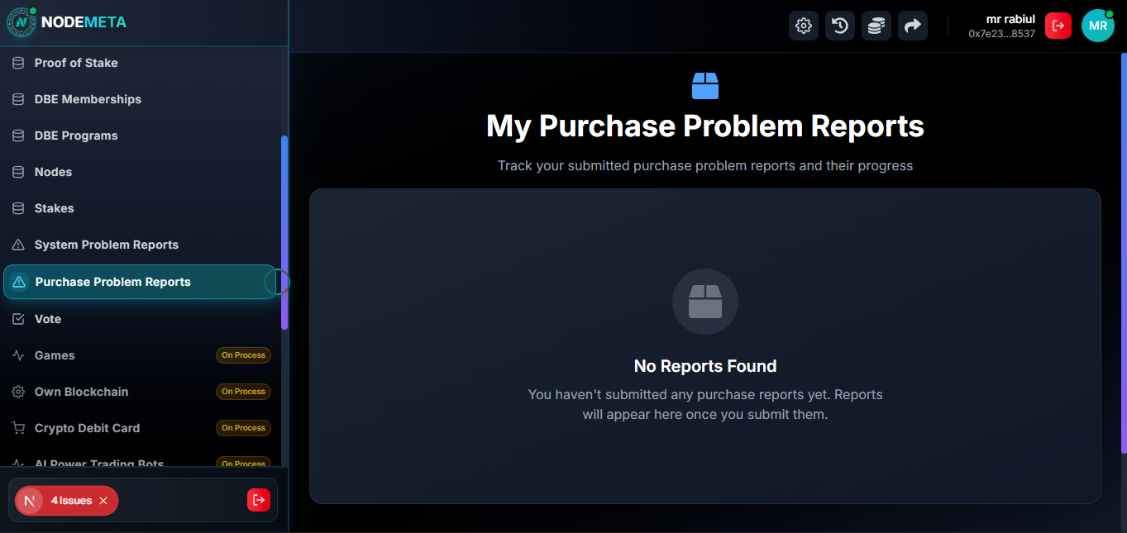Dismiss the 4 Issues badge
This screenshot has width=1127, height=533.
coord(103,501)
